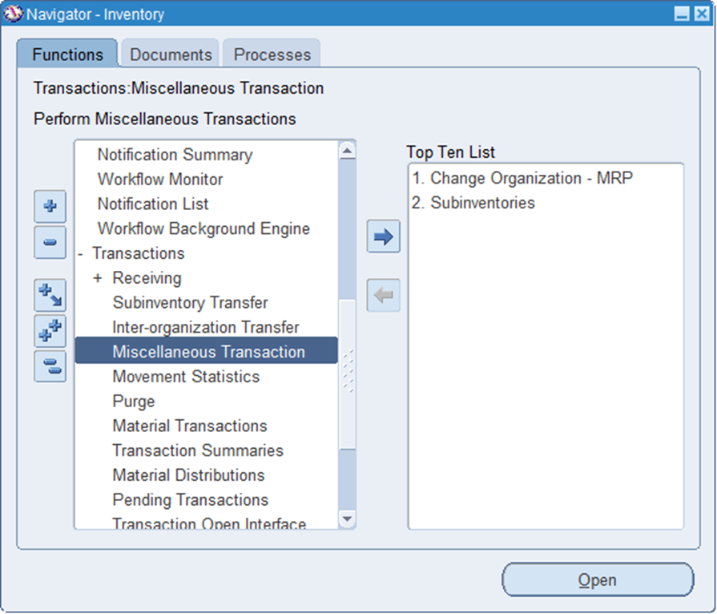The height and width of the screenshot is (614, 717).
Task: Select the Functions tab
Action: (x=67, y=55)
